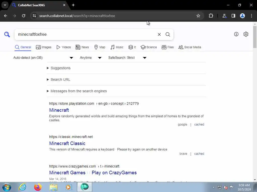Open Chrome three-dot menu
Viewport: 257px width, 192px height.
point(251,16)
